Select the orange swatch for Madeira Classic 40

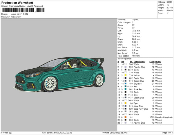coord(125,117)
